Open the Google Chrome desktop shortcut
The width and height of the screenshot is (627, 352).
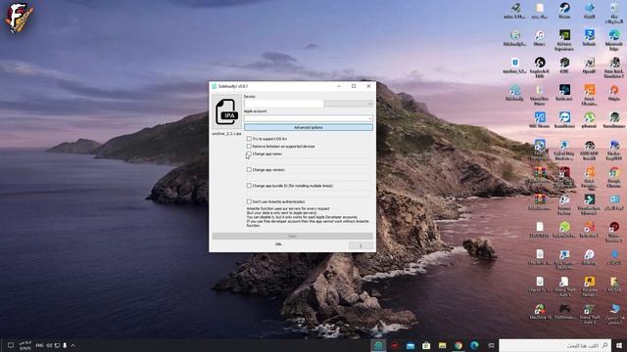coord(614,177)
